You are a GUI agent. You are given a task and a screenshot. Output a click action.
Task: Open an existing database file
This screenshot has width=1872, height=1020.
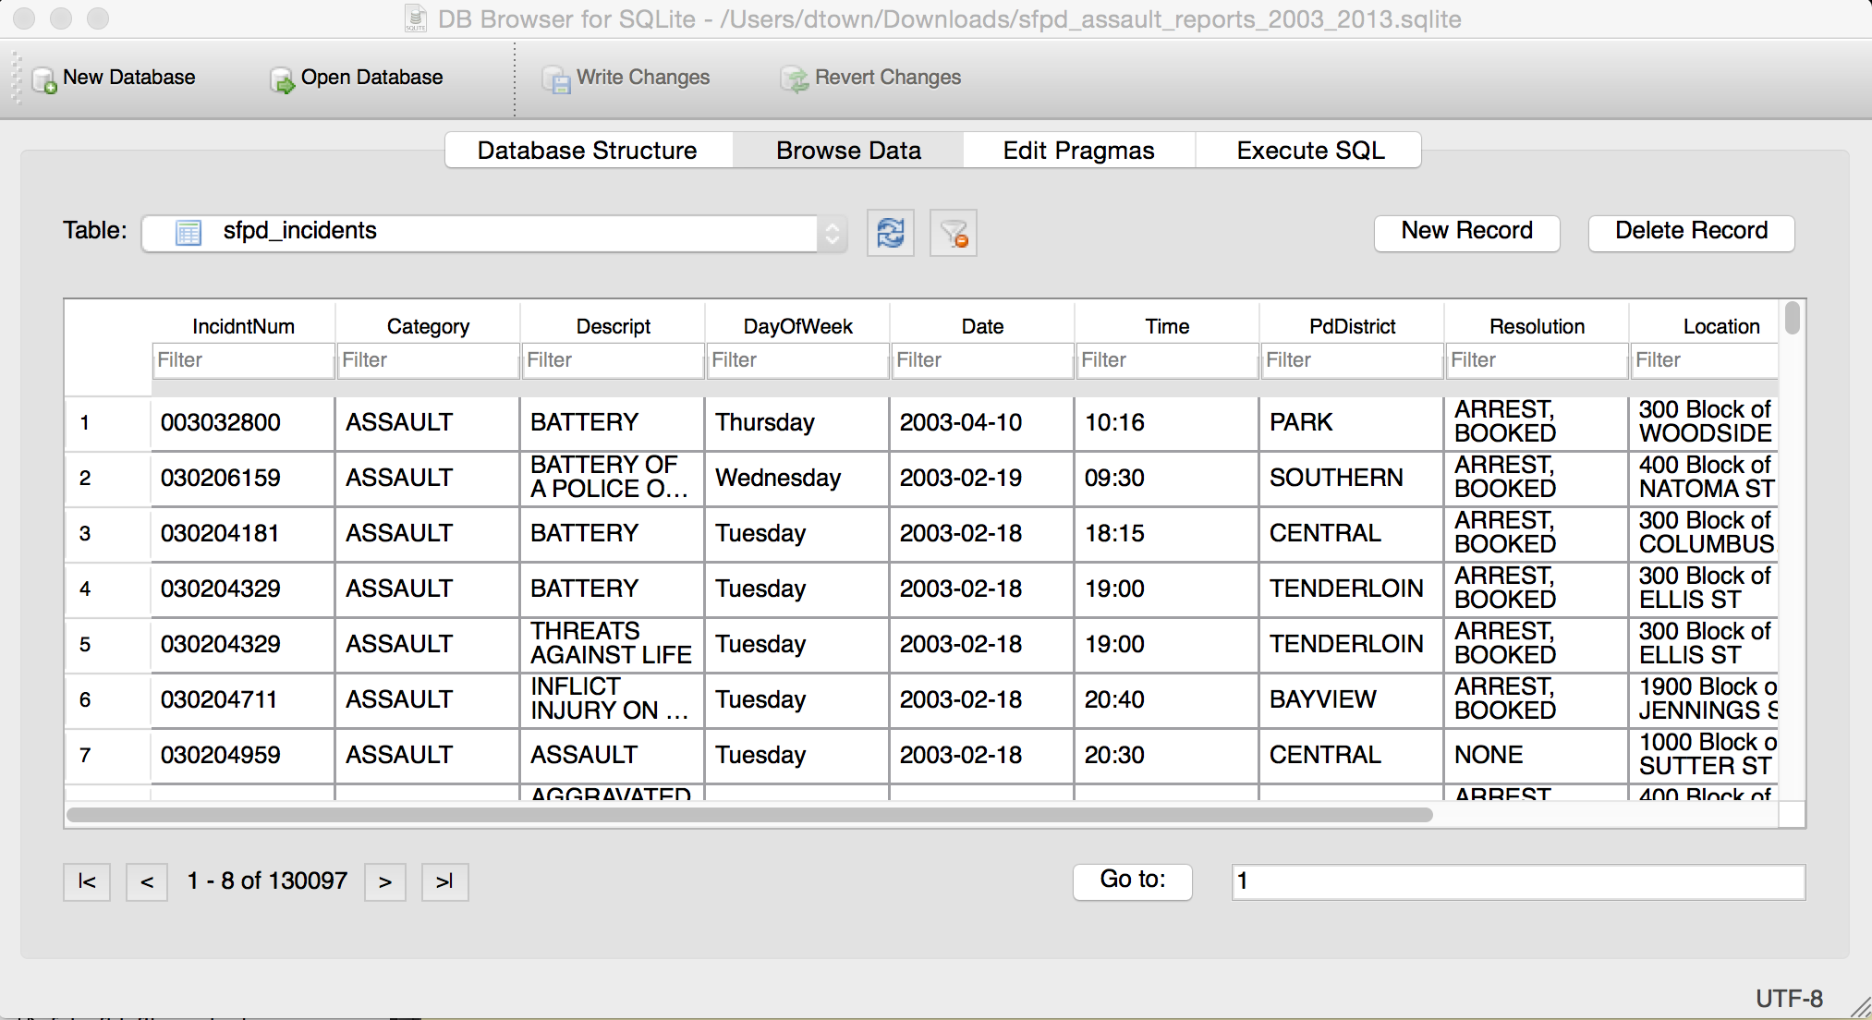[x=356, y=78]
